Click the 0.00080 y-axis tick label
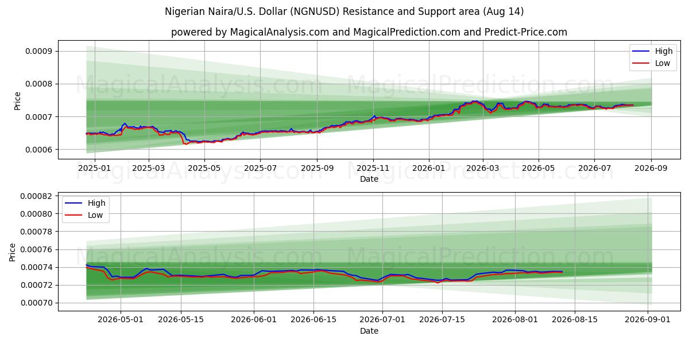 click(36, 214)
